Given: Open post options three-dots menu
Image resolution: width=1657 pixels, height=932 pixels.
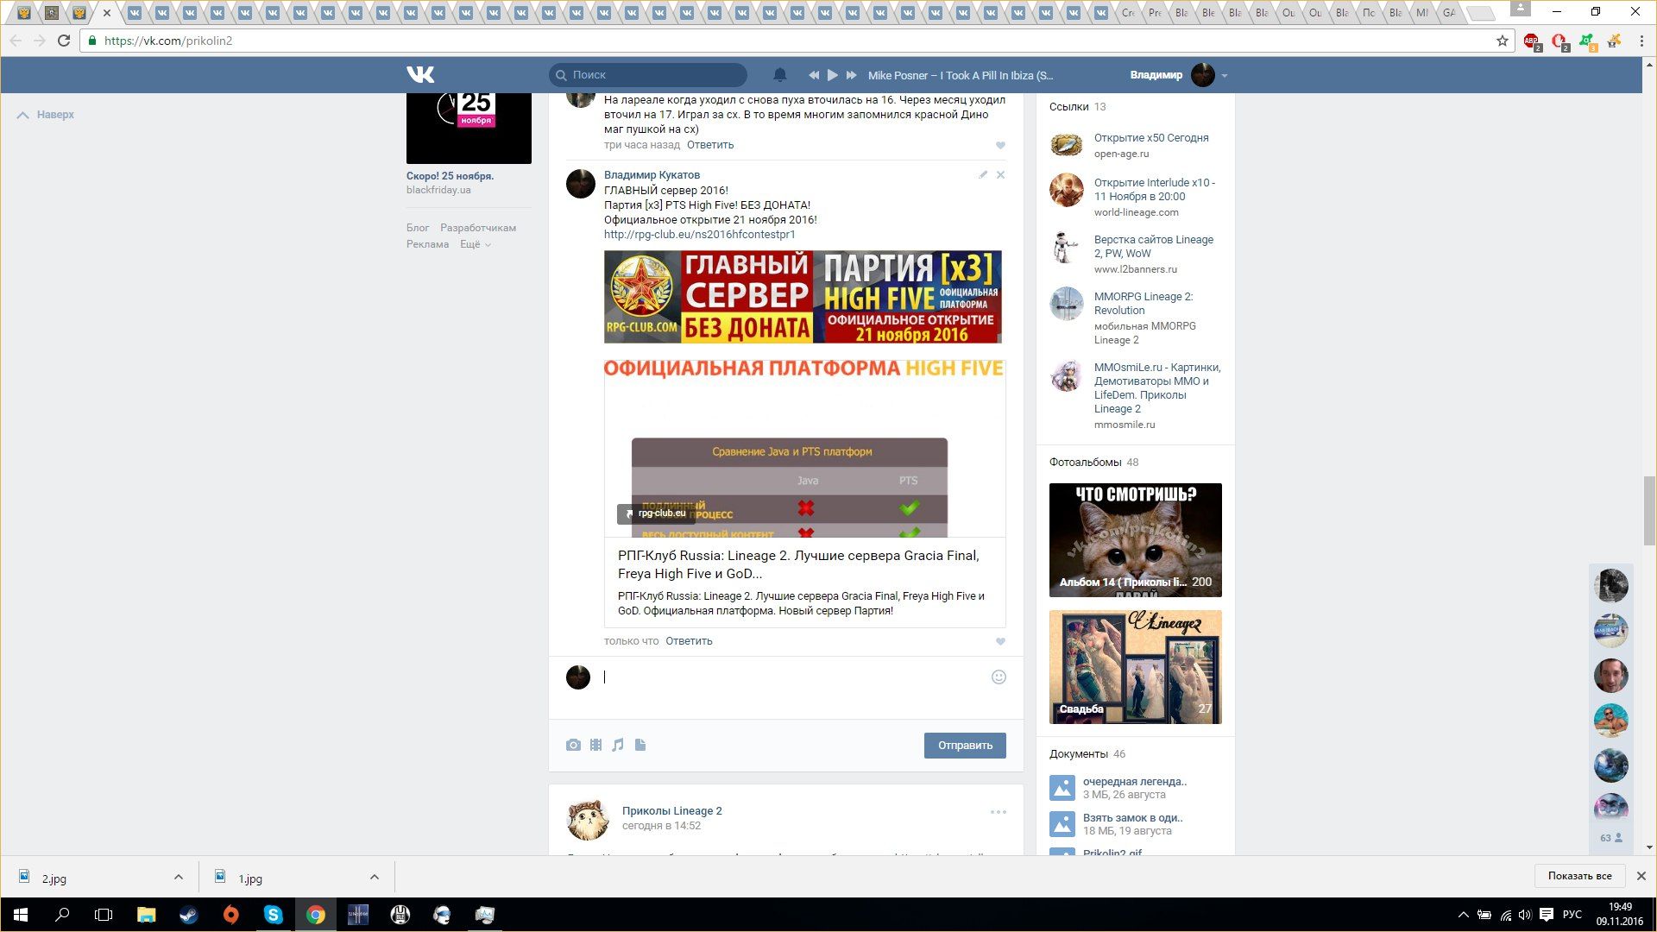Looking at the screenshot, I should [x=999, y=812].
